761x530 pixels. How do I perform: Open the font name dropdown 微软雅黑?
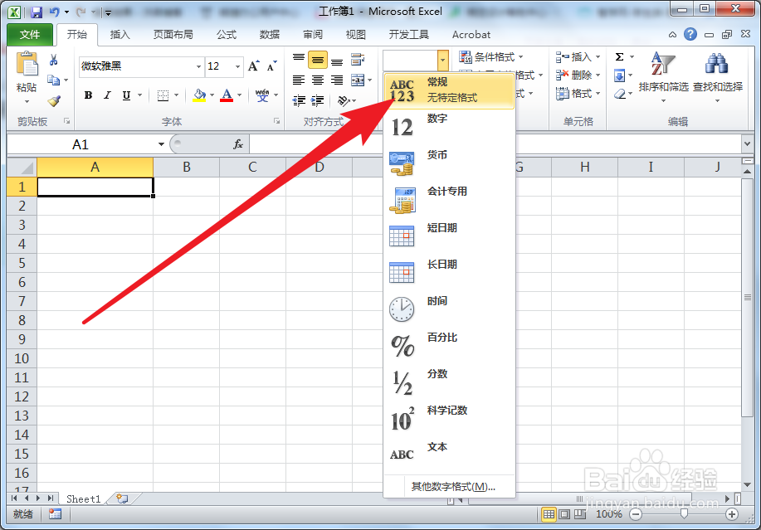click(198, 66)
